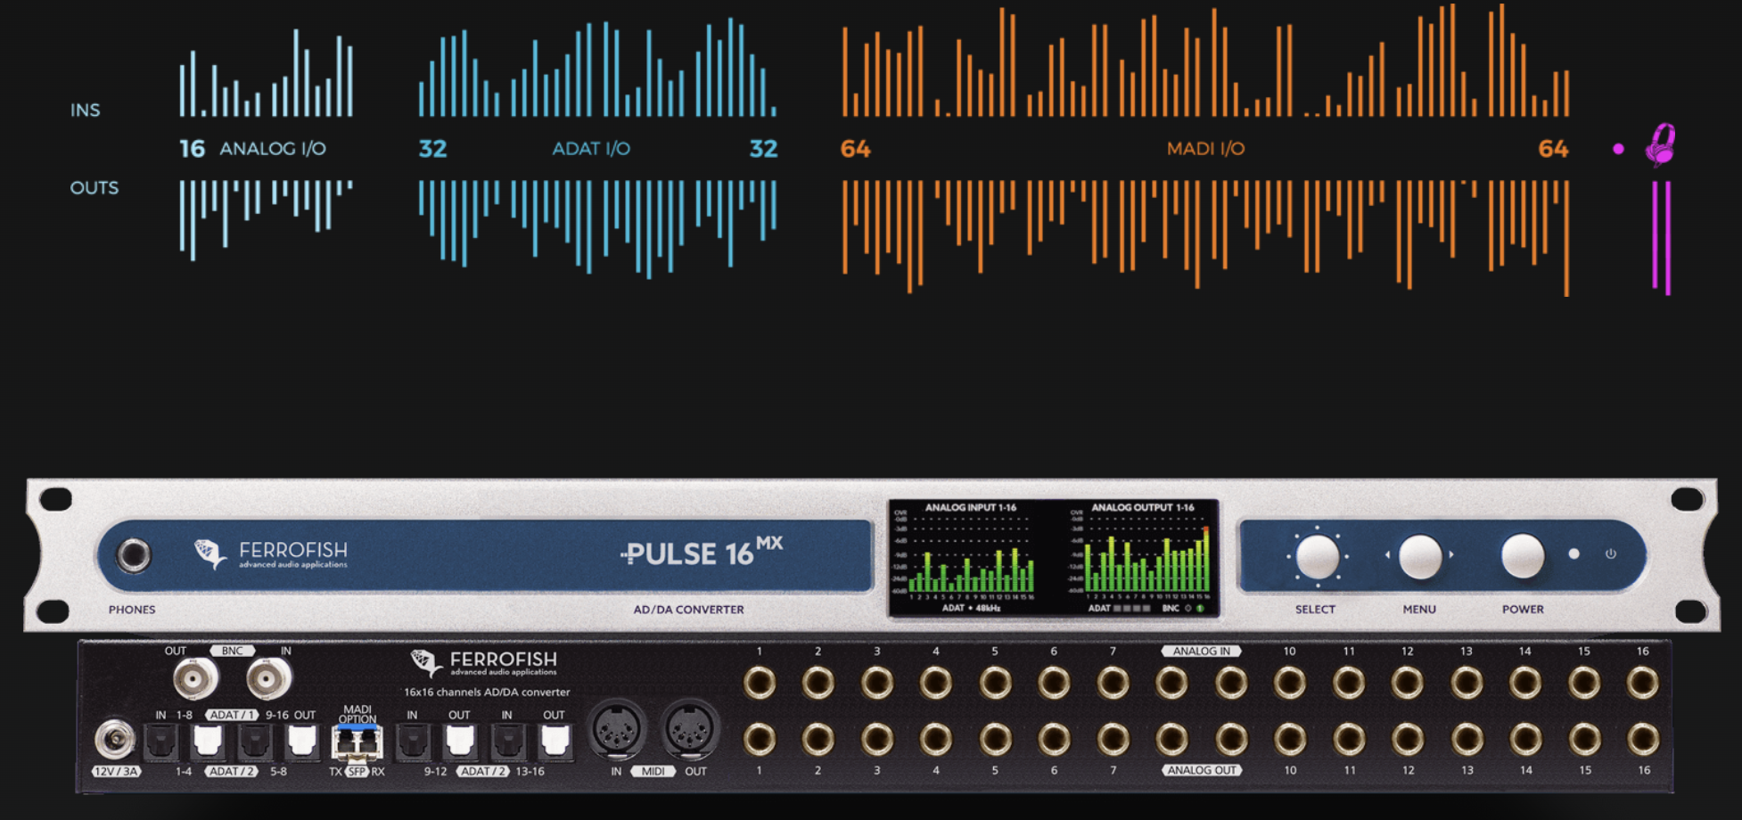The height and width of the screenshot is (820, 1742).
Task: Click the 'MADI OPTION' rear panel label
Action: pyautogui.click(x=357, y=714)
